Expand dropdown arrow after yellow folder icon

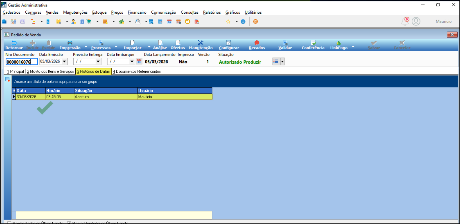coord(67,22)
